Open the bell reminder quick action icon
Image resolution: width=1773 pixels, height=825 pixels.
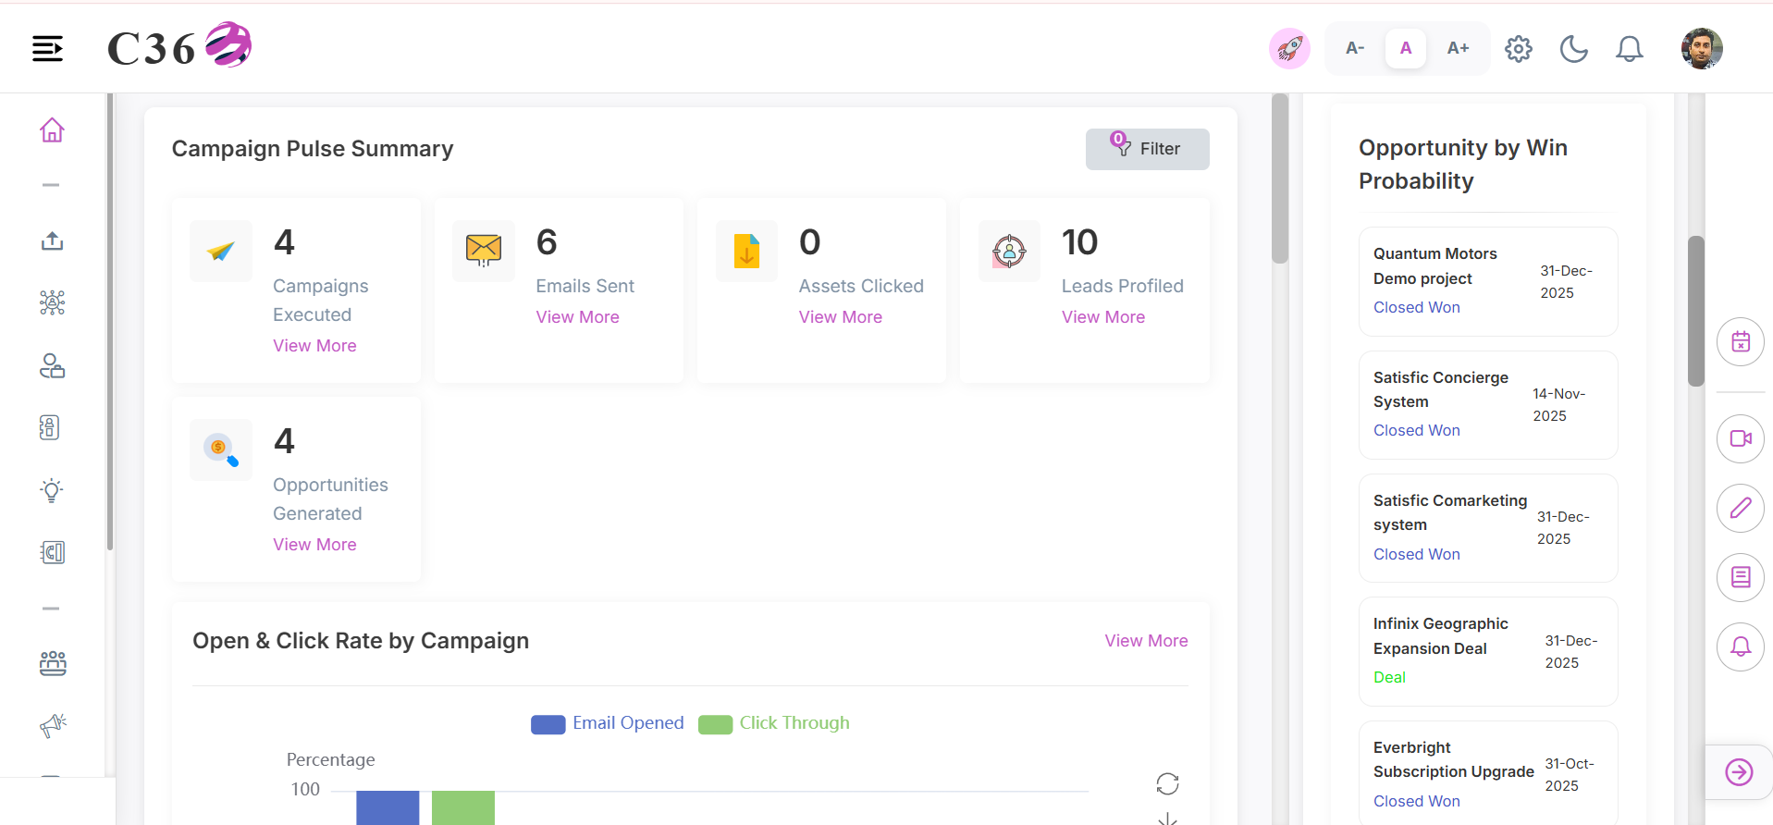click(x=1741, y=646)
